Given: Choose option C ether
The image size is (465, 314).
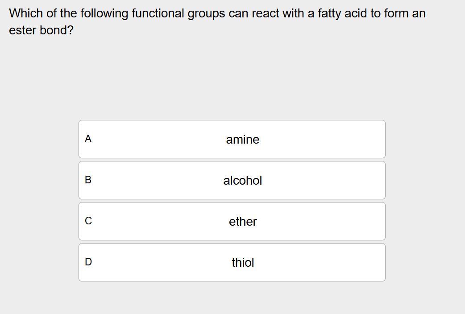Looking at the screenshot, I should (232, 221).
